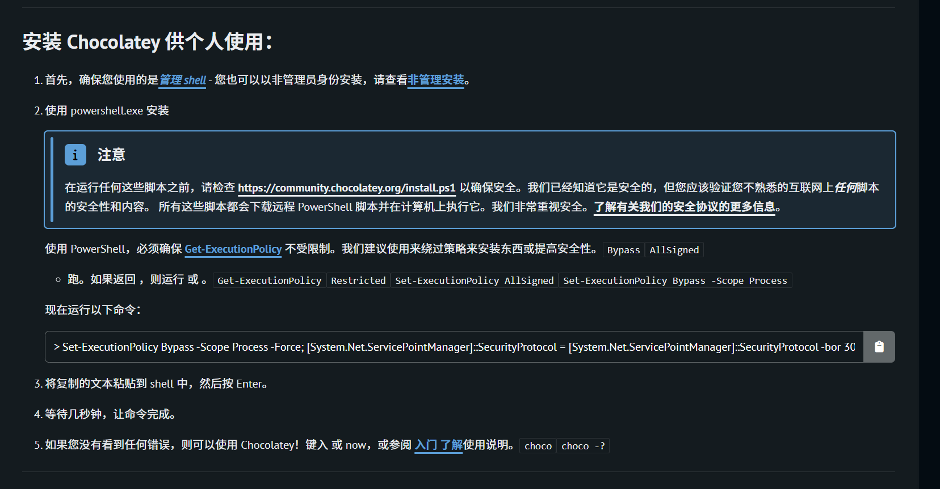
Task: Open the 了解 link after 入门
Action: 452,445
